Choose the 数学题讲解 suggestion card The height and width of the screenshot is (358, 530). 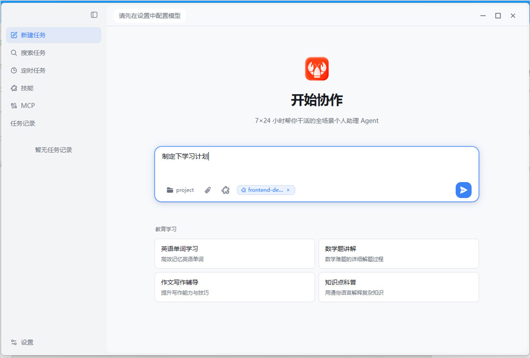[398, 254]
